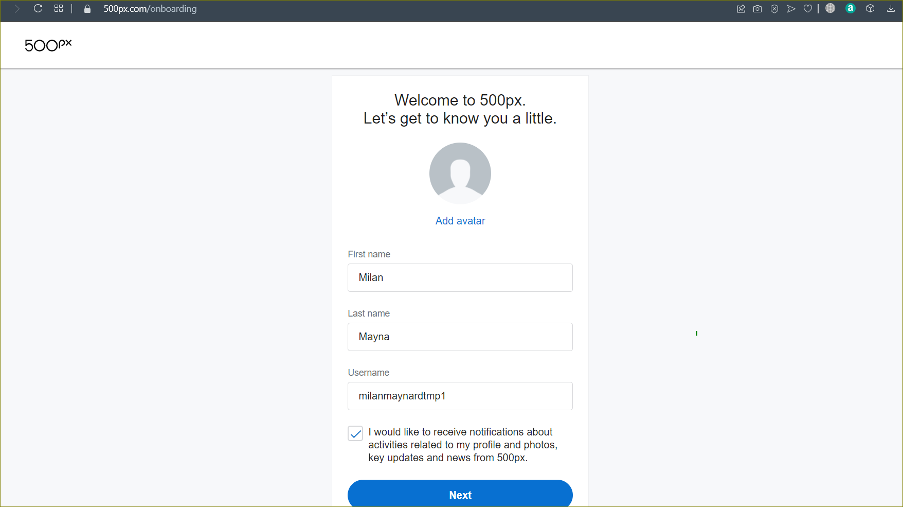Click the 'First name' label

pos(369,254)
